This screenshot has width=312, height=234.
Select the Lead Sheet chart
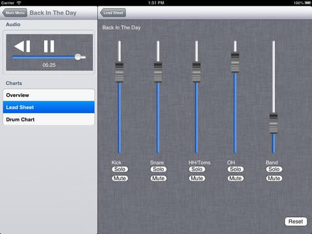tap(49, 107)
